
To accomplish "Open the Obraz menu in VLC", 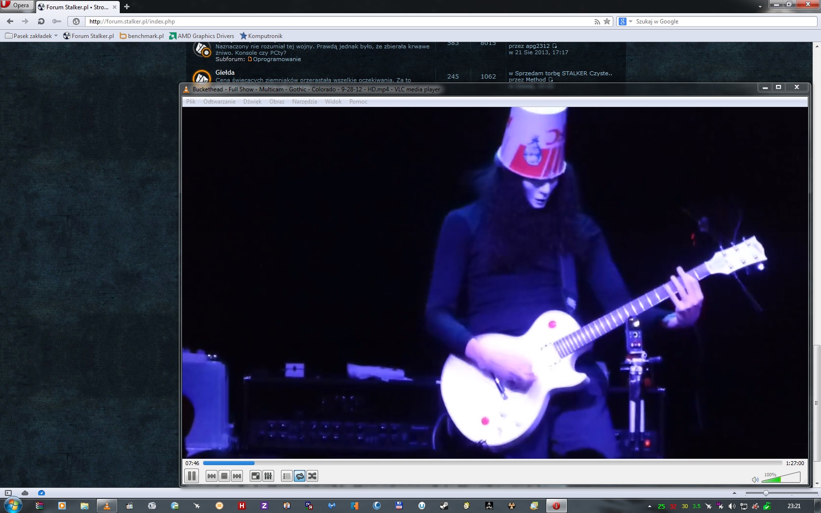I will tap(277, 102).
